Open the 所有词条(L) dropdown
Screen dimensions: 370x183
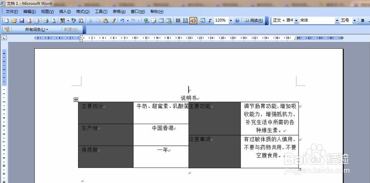(36, 29)
